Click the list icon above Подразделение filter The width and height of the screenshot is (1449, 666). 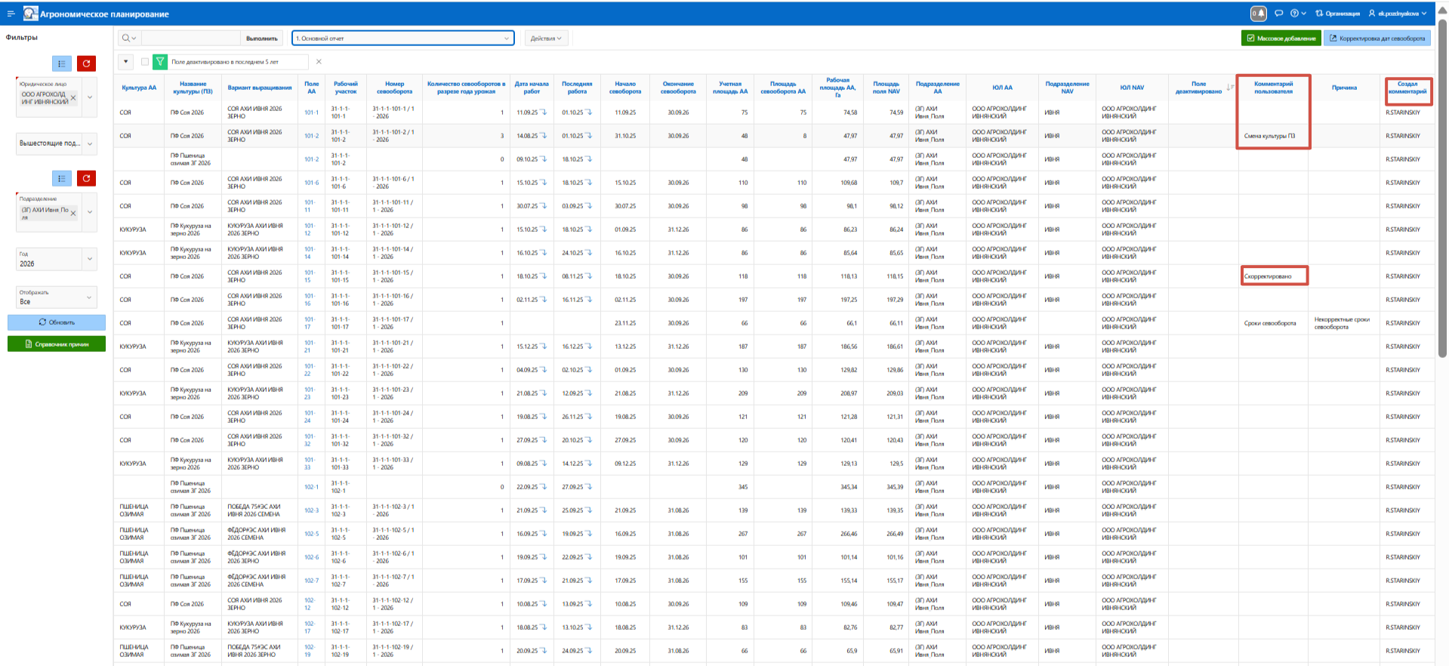(62, 178)
